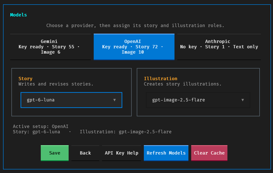Viewport: 273px width, 173px height.
Task: Refresh Models list
Action: point(166,153)
